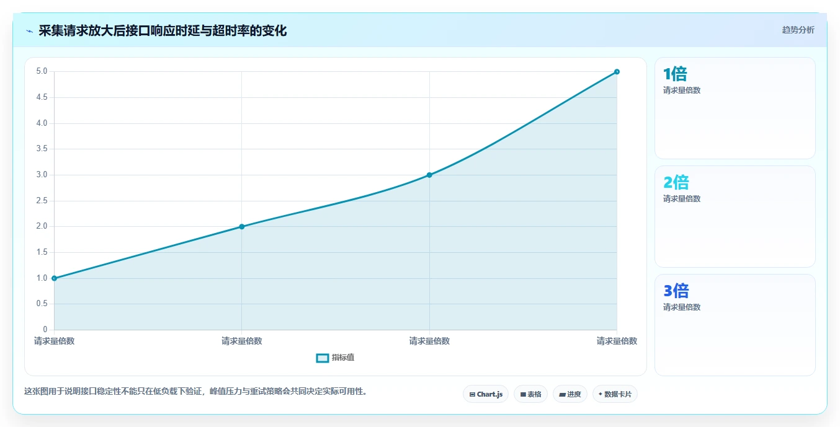Click the y-axis label 5.0
840x427 pixels.
(x=42, y=71)
